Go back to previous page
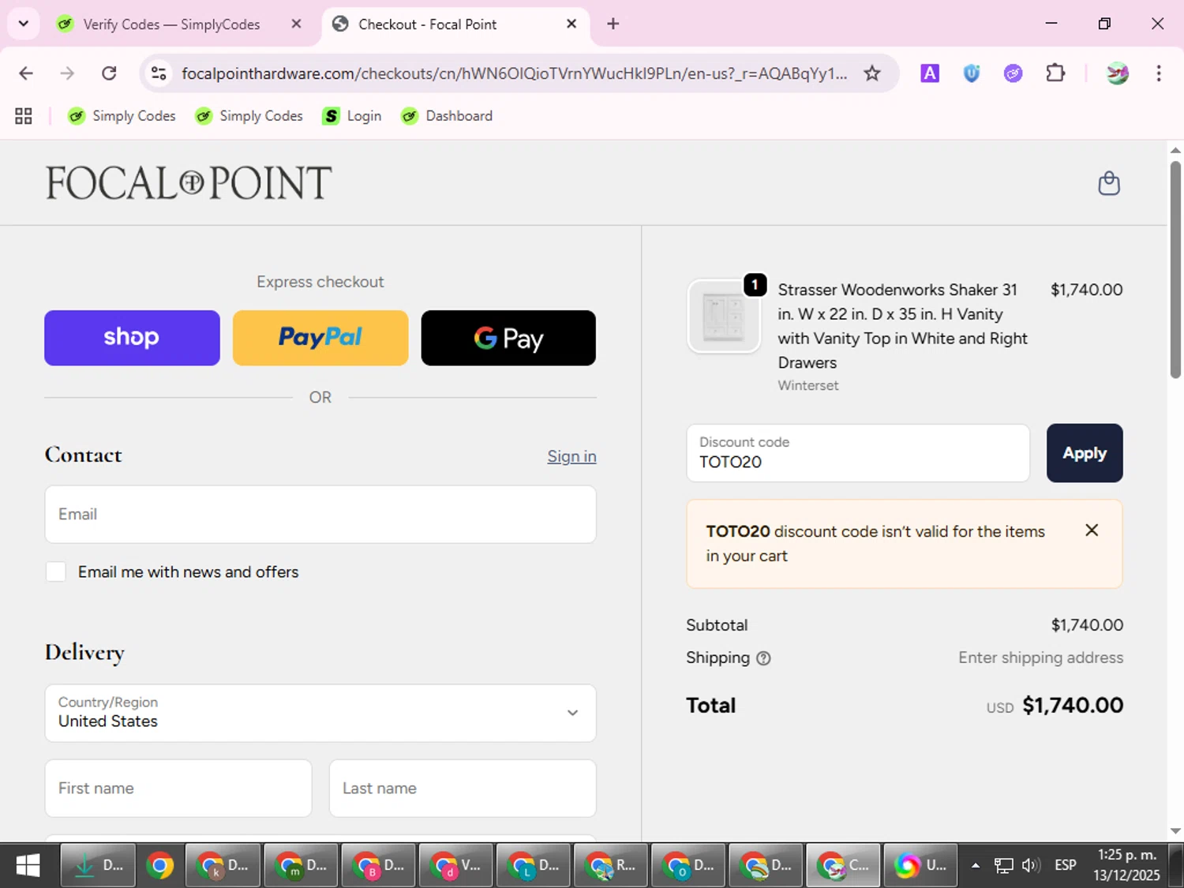This screenshot has height=888, width=1184. 26,73
